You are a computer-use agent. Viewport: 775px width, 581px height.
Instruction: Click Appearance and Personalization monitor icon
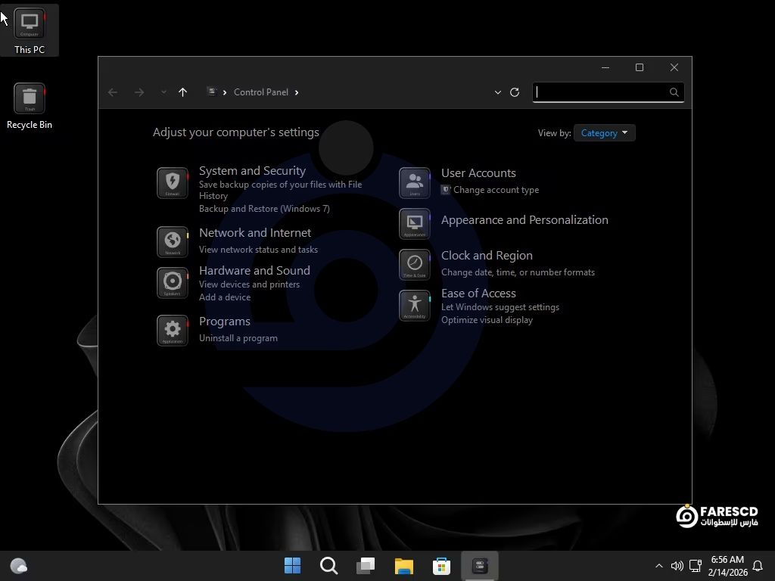(x=414, y=224)
